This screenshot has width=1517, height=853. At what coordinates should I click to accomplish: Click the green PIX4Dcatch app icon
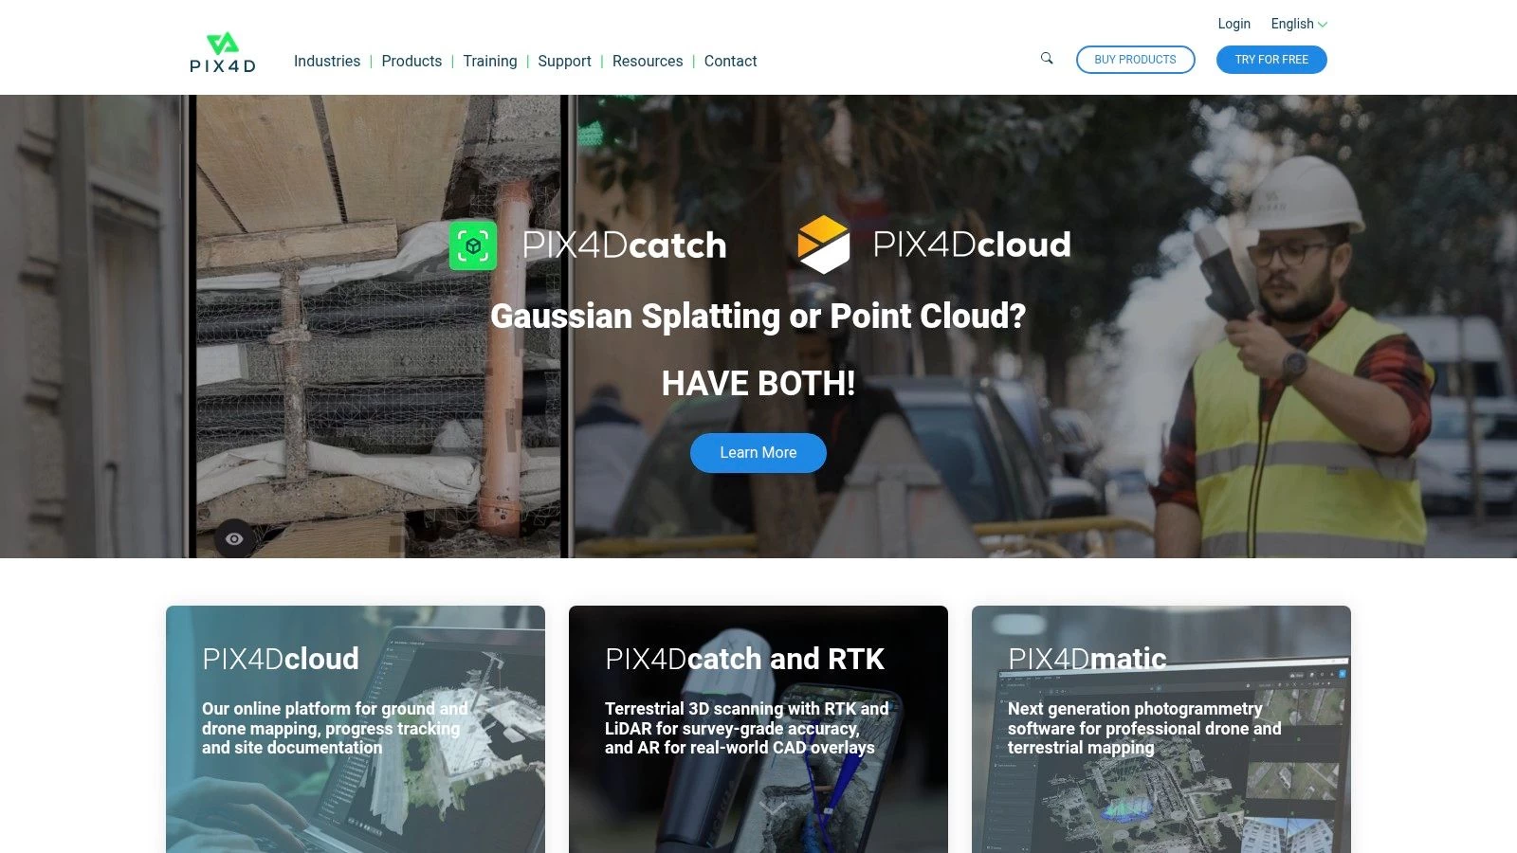point(473,245)
